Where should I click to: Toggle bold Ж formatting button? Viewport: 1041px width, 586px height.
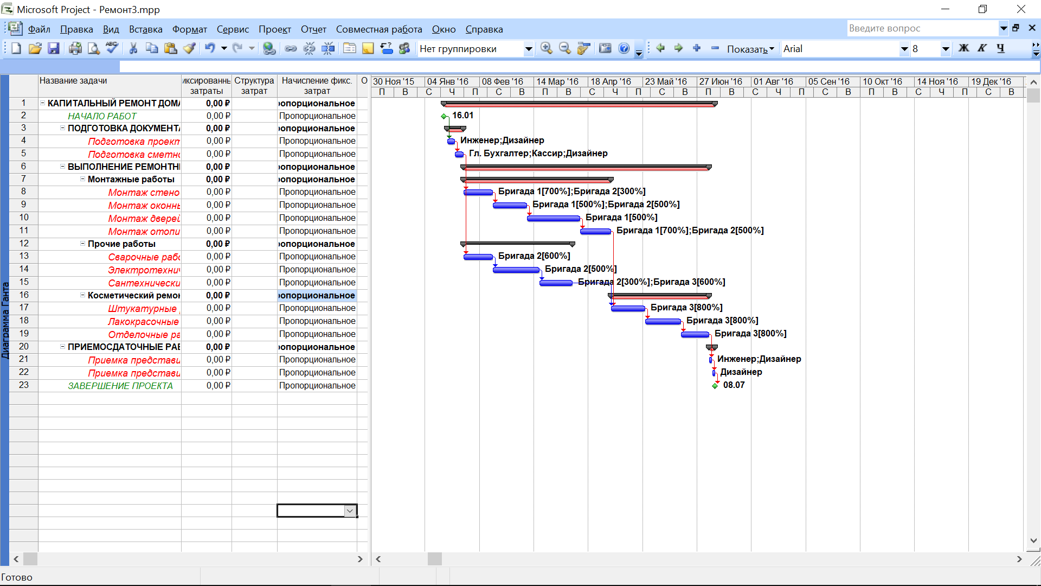click(963, 48)
